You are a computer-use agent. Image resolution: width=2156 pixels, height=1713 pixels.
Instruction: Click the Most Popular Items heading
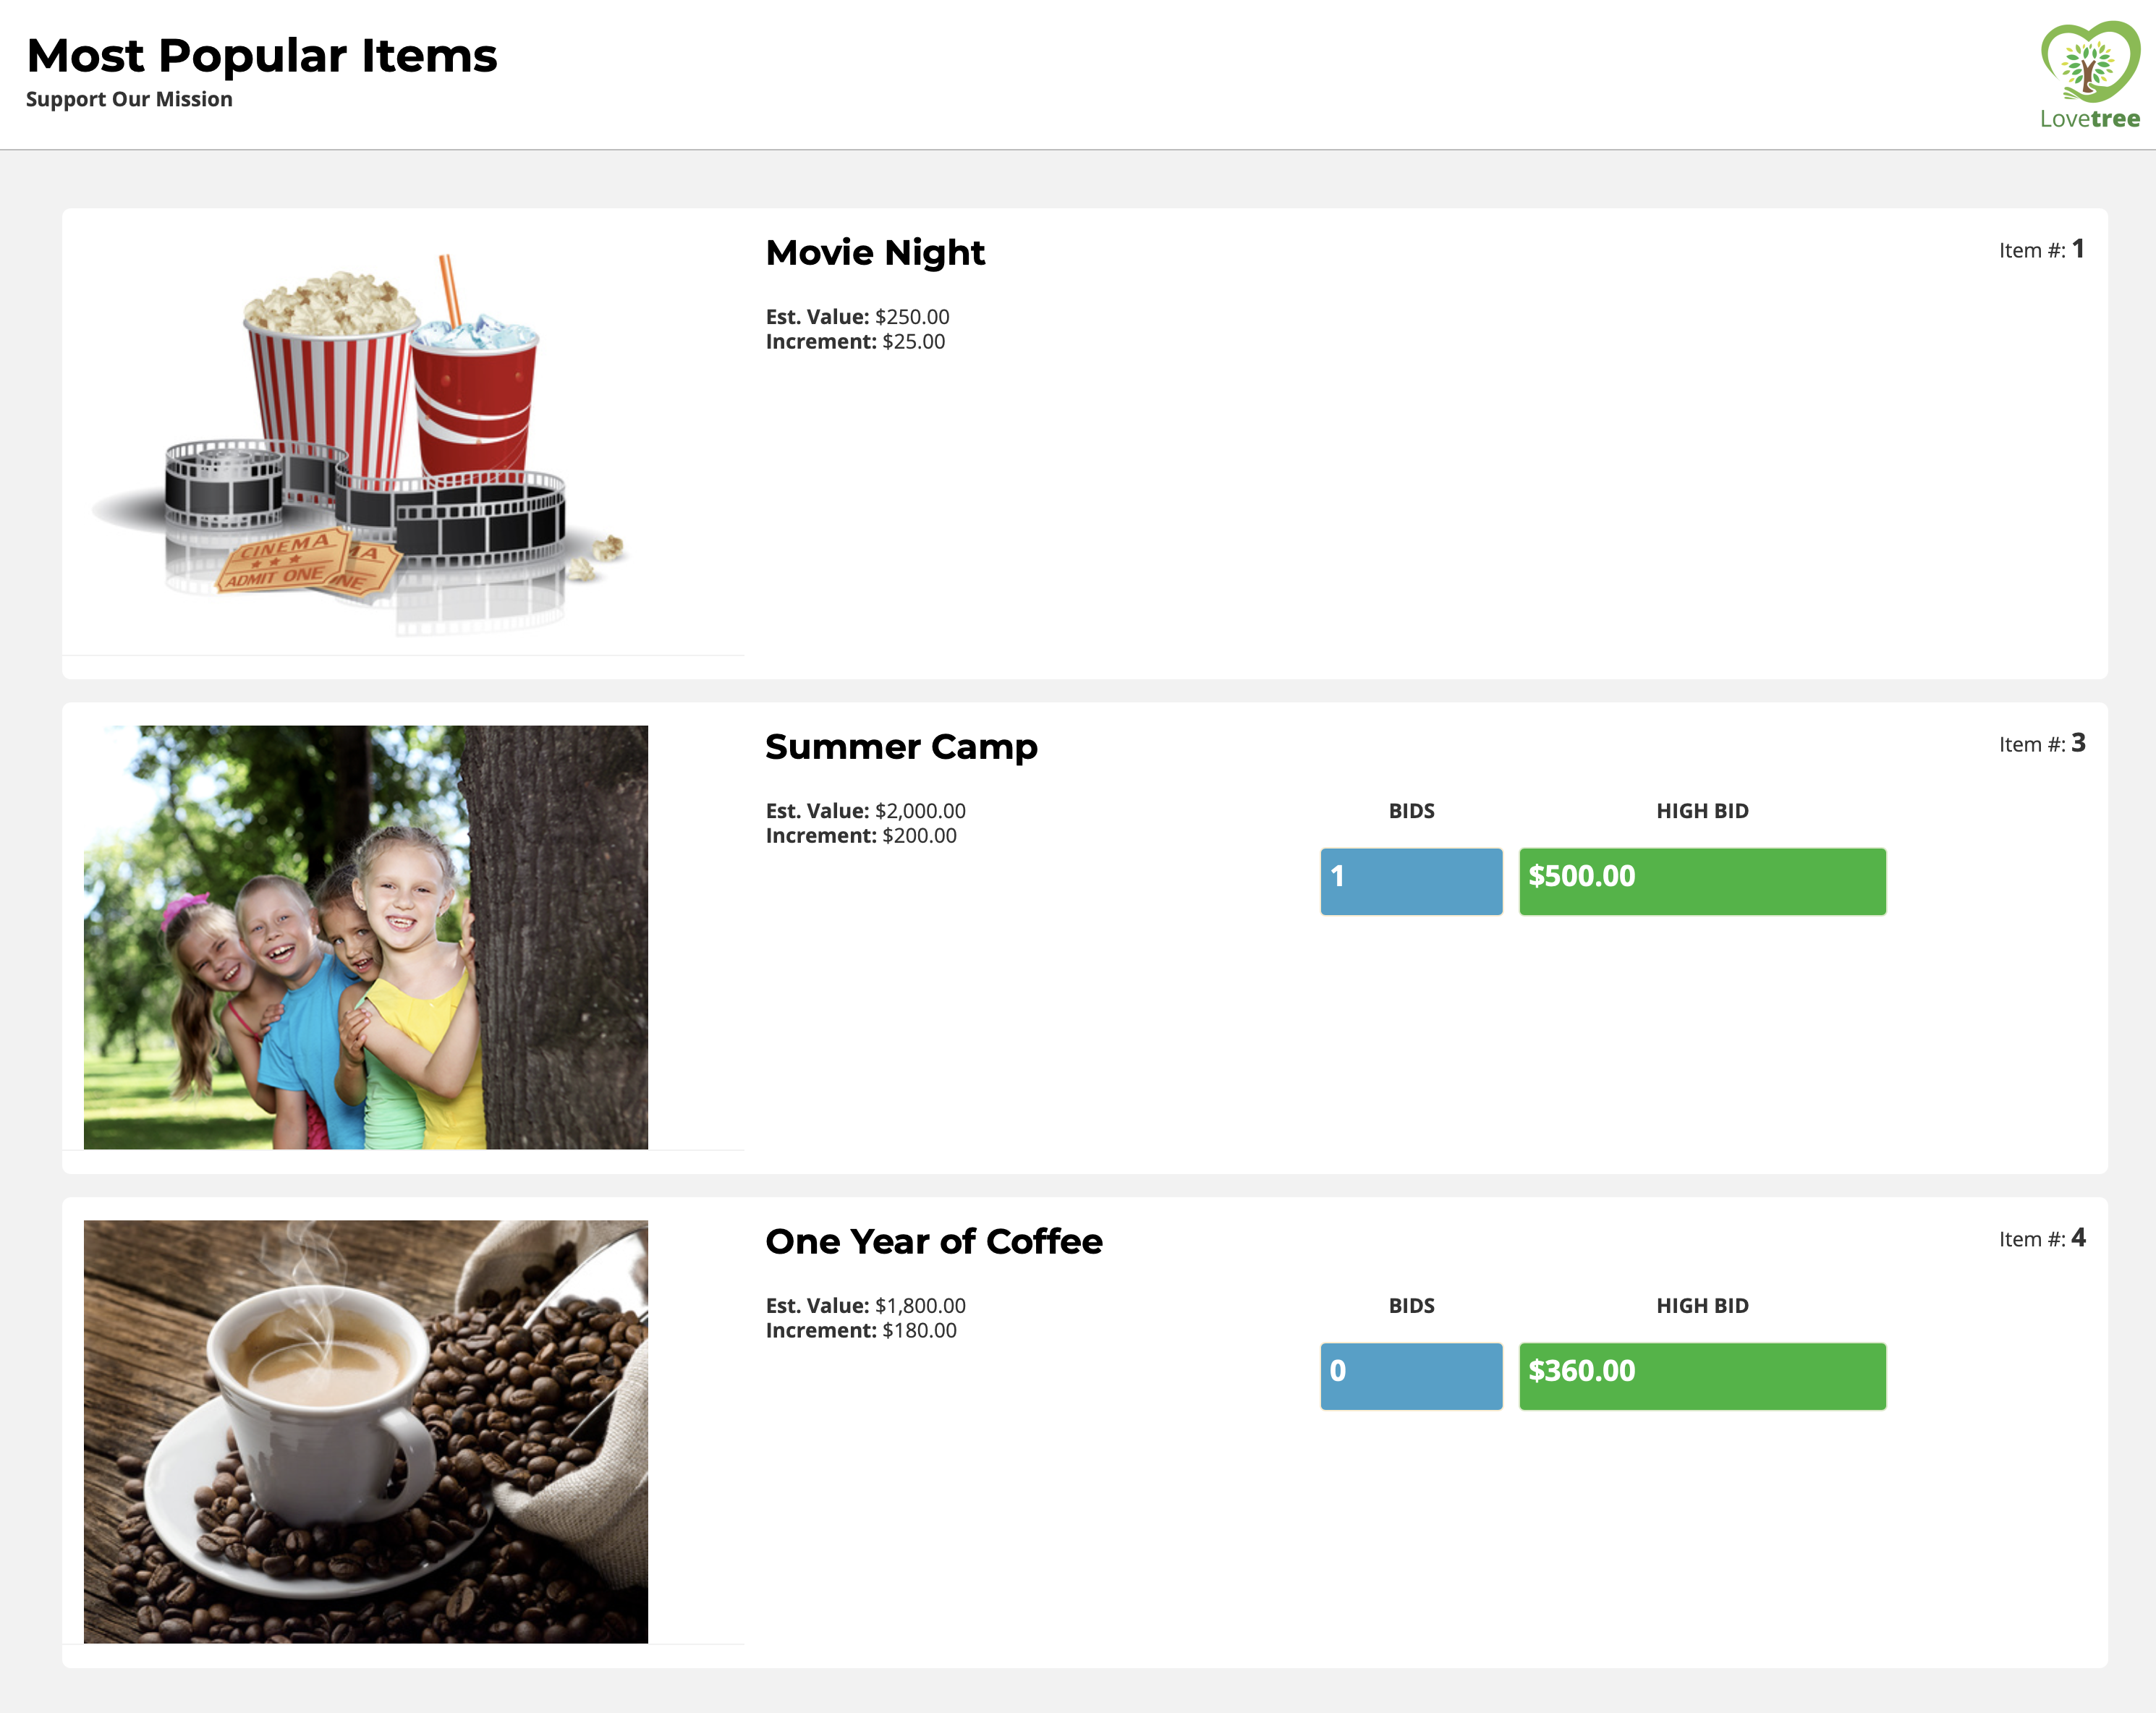click(x=262, y=56)
